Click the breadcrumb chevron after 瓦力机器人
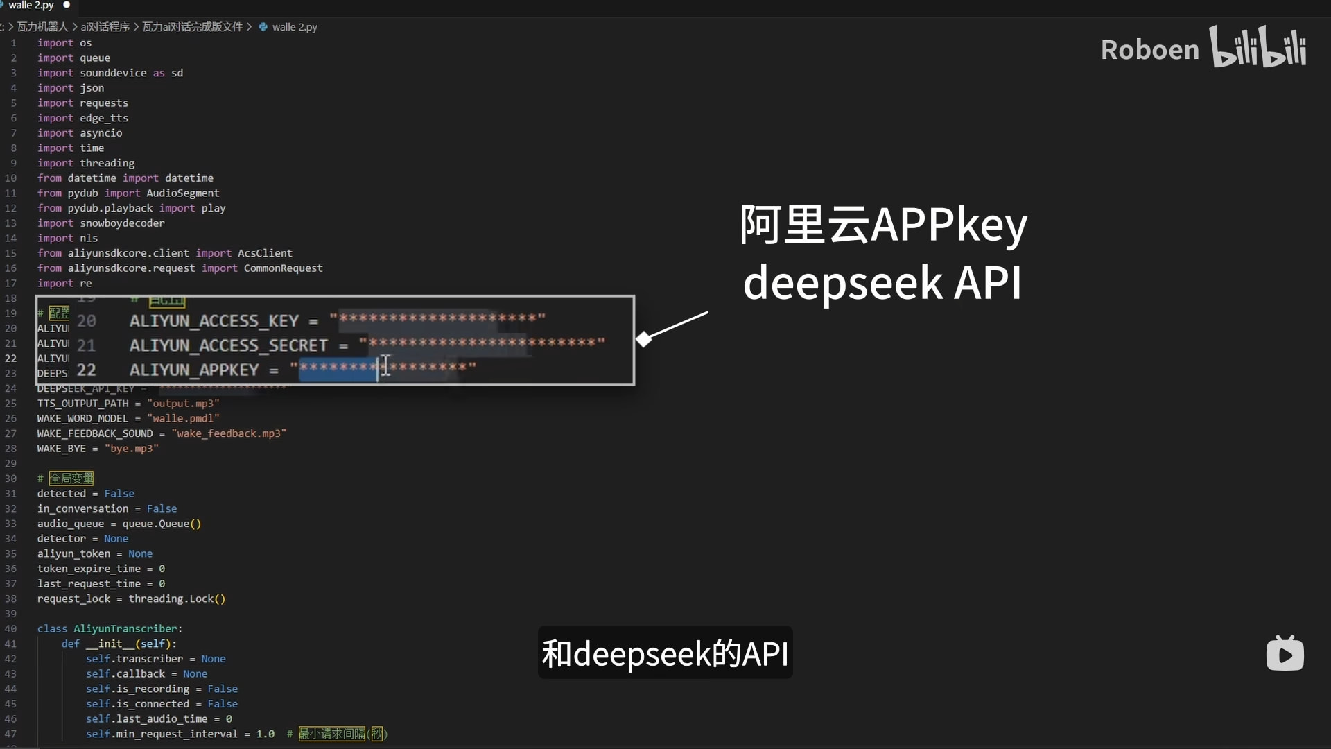The height and width of the screenshot is (749, 1331). point(75,27)
